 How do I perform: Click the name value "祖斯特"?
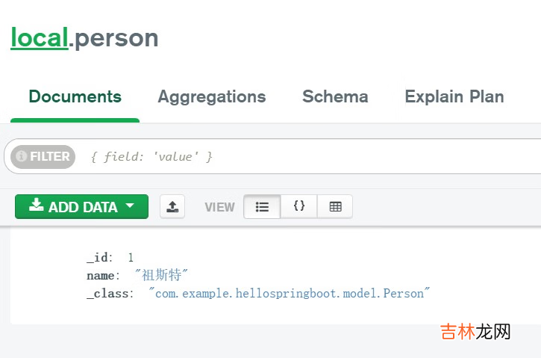coord(161,276)
